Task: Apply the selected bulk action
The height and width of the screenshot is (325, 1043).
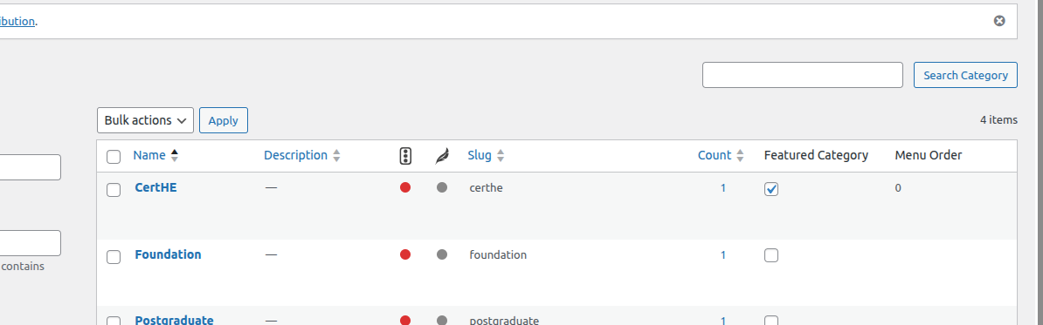Action: click(224, 120)
